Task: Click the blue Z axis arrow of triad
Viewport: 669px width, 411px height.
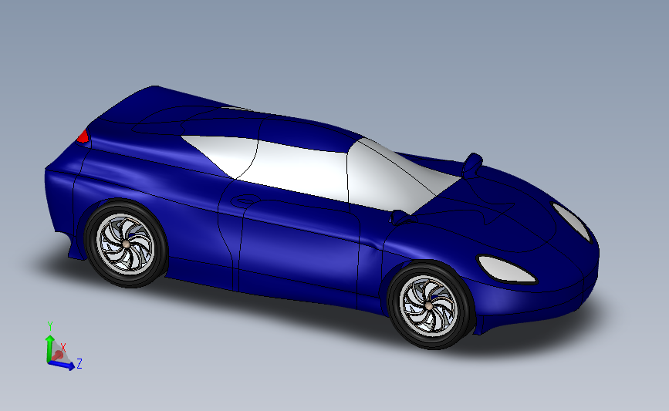Action: [62, 366]
